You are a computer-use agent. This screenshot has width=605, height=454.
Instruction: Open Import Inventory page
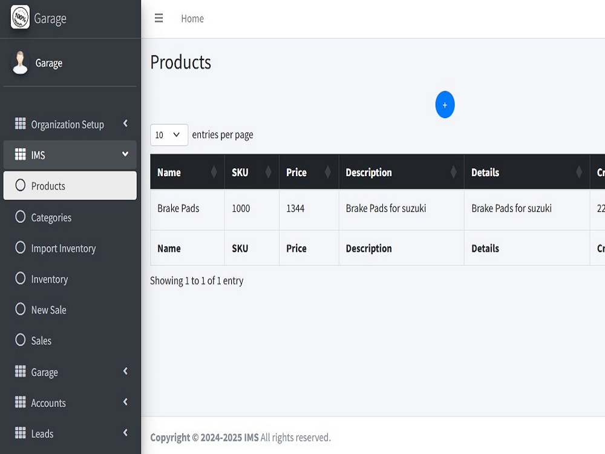pyautogui.click(x=70, y=248)
